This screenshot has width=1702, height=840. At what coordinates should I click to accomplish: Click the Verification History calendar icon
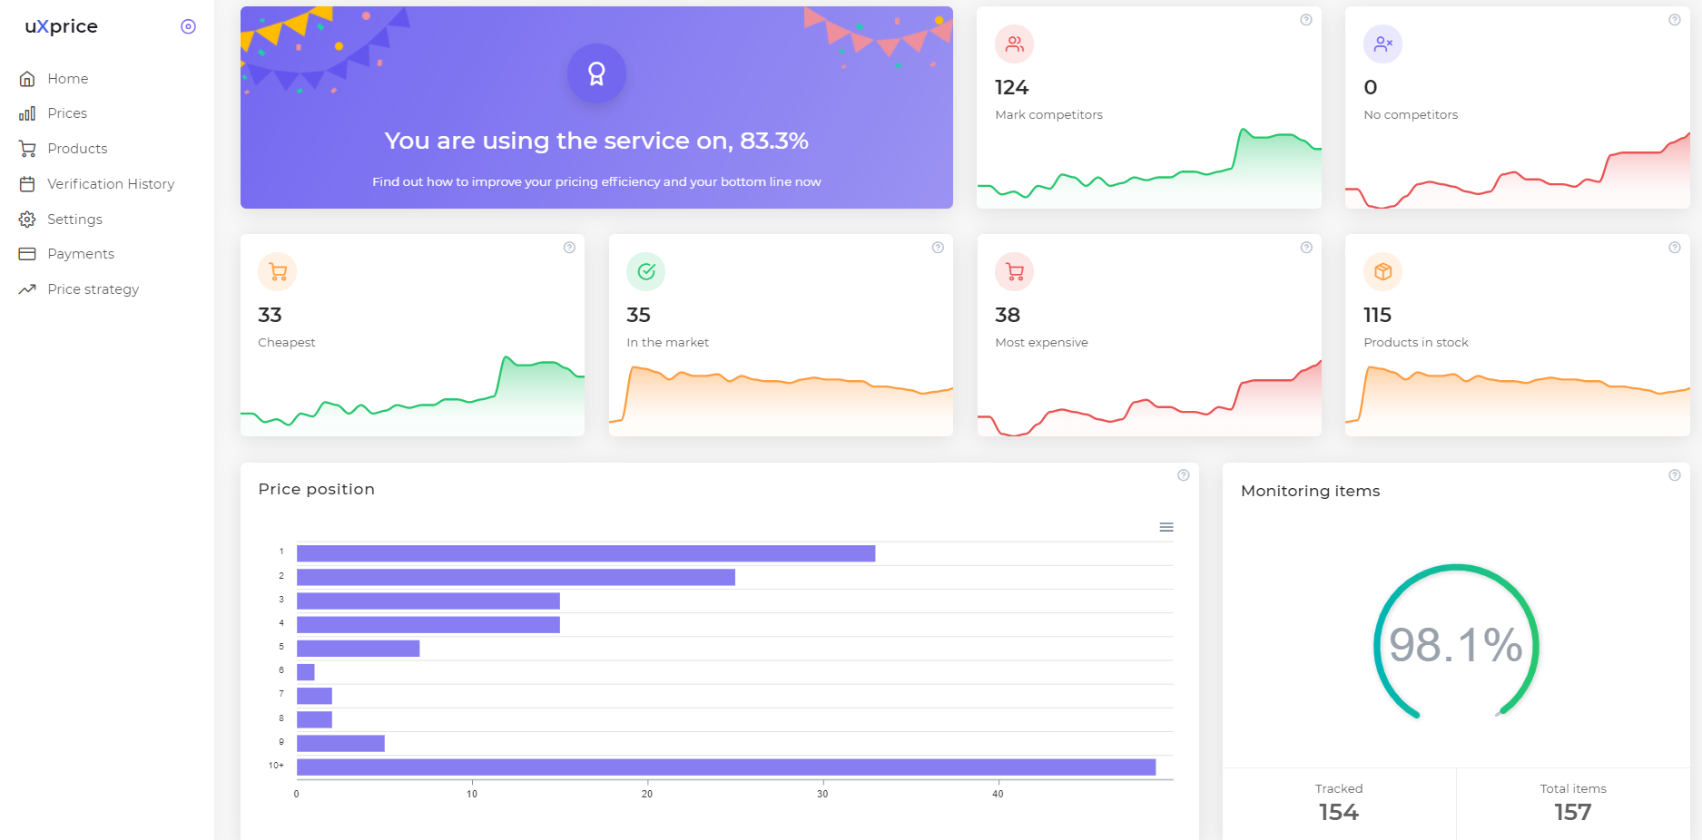(x=27, y=184)
